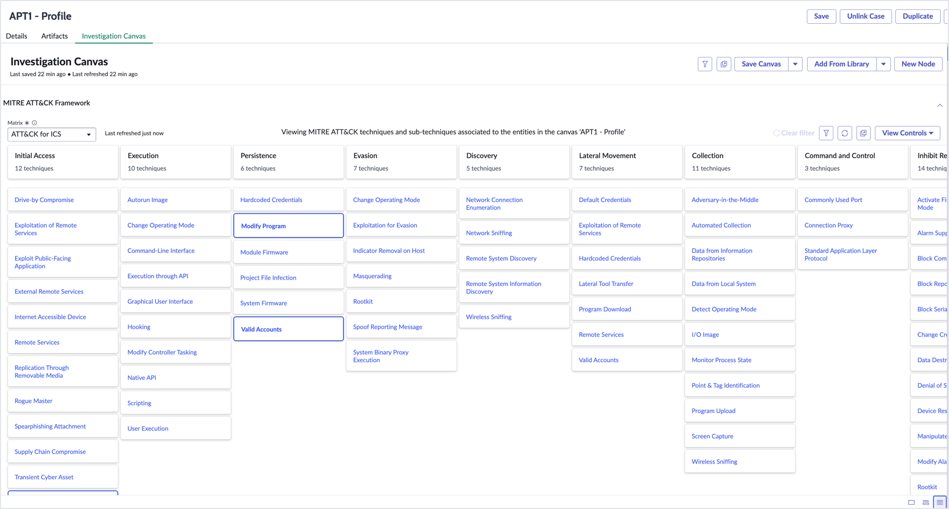Viewport: 949px width, 509px height.
Task: Open the Spearphishing Attachment technique
Action: click(63, 426)
